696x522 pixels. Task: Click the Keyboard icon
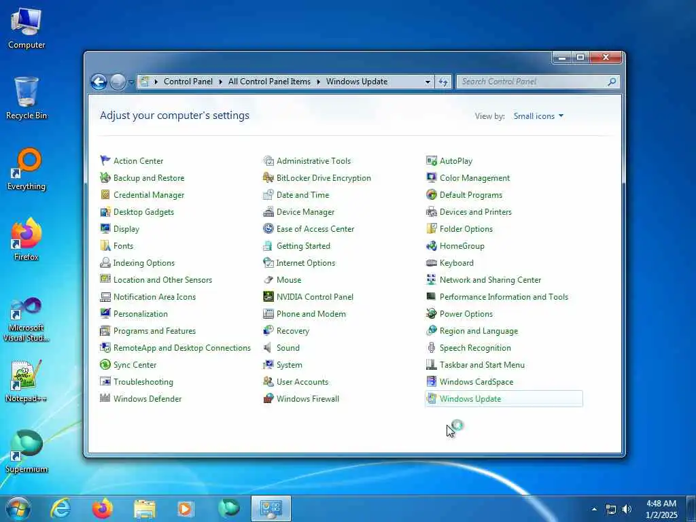[x=432, y=263]
